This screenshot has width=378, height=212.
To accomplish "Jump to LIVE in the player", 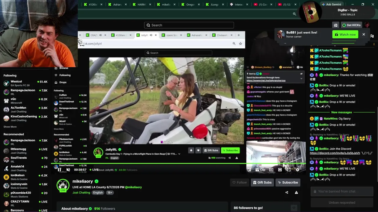I will pos(94,170).
